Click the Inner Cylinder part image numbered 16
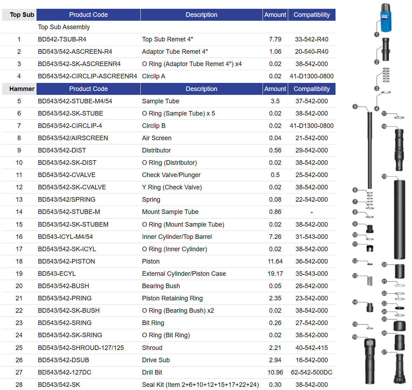The width and height of the screenshot is (412, 390). point(370,361)
